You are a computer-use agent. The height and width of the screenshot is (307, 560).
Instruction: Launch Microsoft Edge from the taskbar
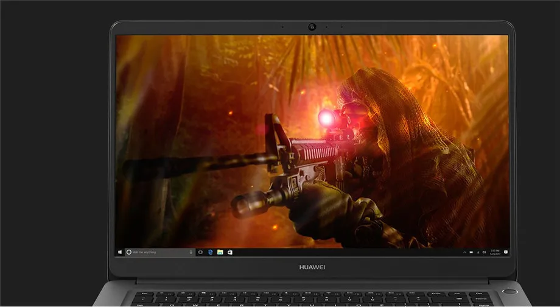[211, 252]
